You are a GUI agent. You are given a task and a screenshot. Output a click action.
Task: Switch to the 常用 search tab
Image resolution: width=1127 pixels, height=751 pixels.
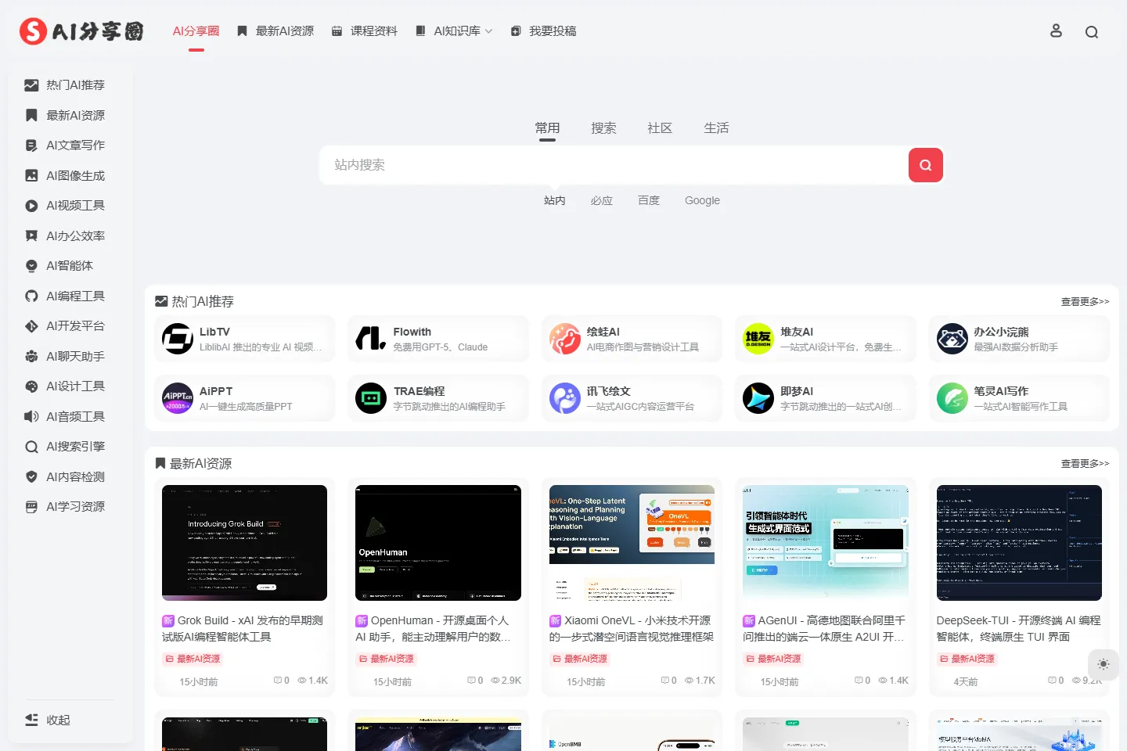pyautogui.click(x=548, y=128)
